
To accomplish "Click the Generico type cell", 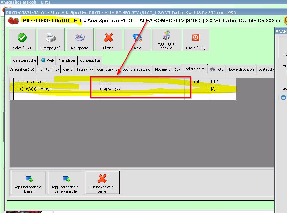I will pos(142,89).
